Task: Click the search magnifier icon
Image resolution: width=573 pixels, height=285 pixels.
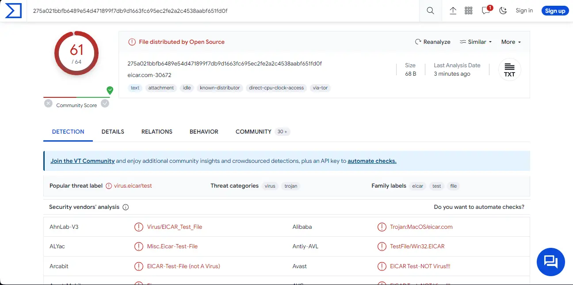Action: click(430, 11)
